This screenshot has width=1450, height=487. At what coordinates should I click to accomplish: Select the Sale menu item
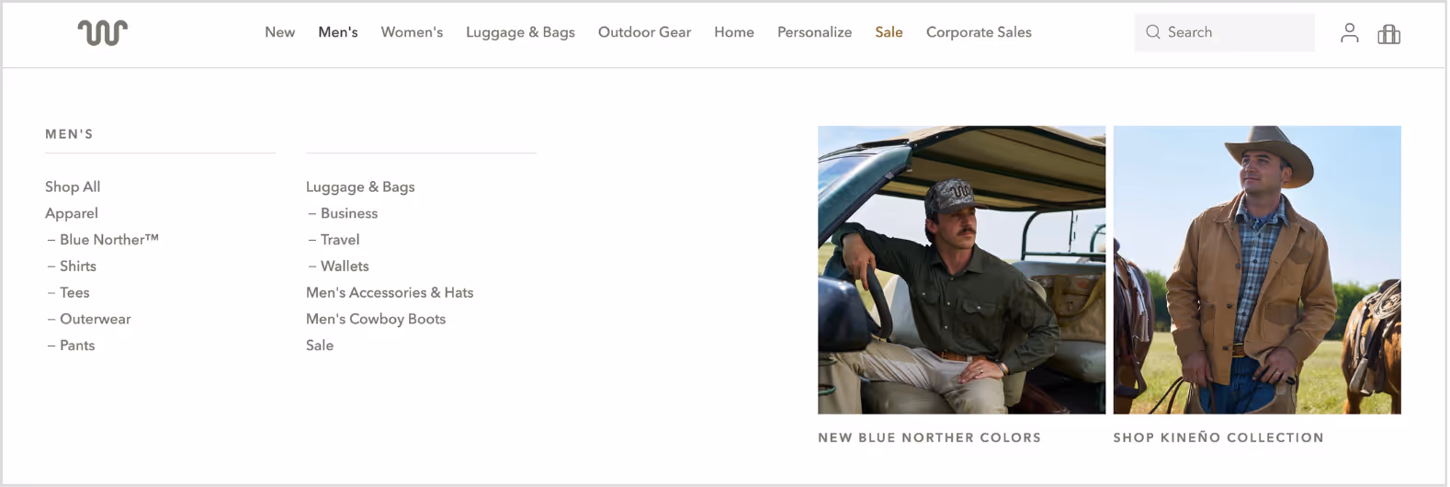tap(889, 32)
